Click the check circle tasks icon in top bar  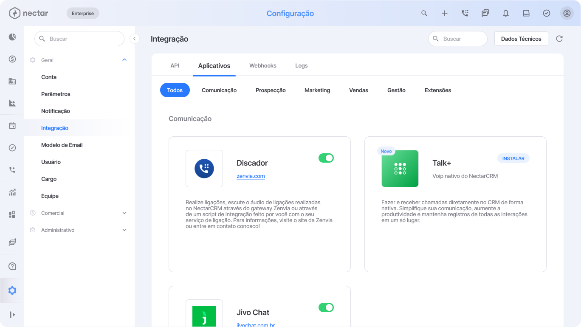point(547,13)
